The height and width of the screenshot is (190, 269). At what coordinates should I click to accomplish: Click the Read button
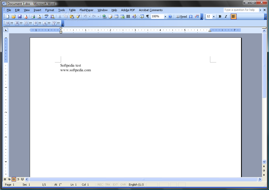coord(182,17)
